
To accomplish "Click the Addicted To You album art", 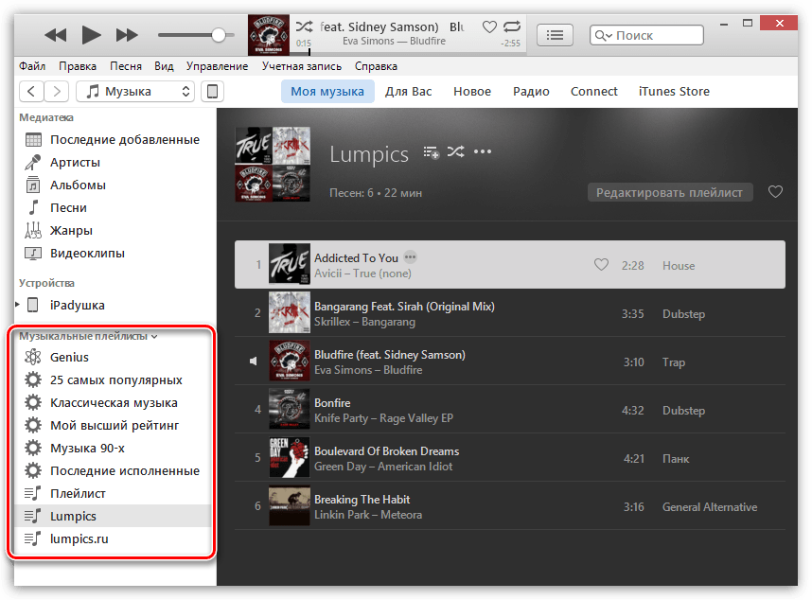I will tap(290, 263).
